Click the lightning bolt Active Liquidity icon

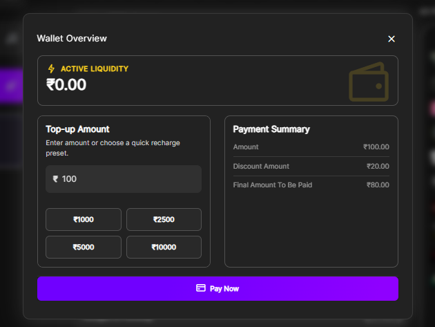51,68
